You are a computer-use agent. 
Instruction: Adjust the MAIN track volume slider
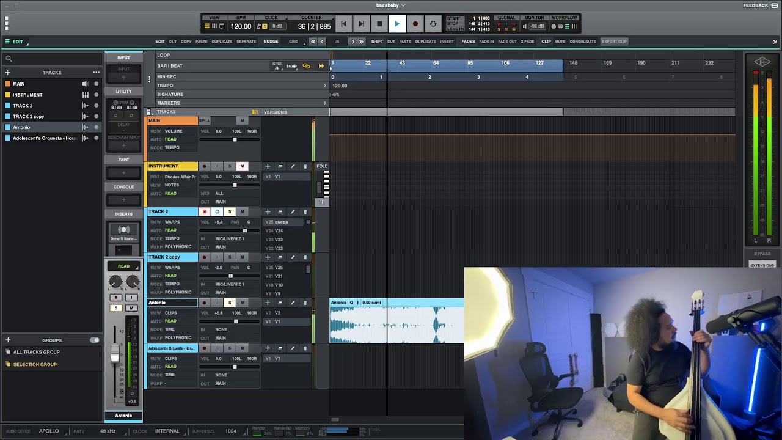pos(234,139)
